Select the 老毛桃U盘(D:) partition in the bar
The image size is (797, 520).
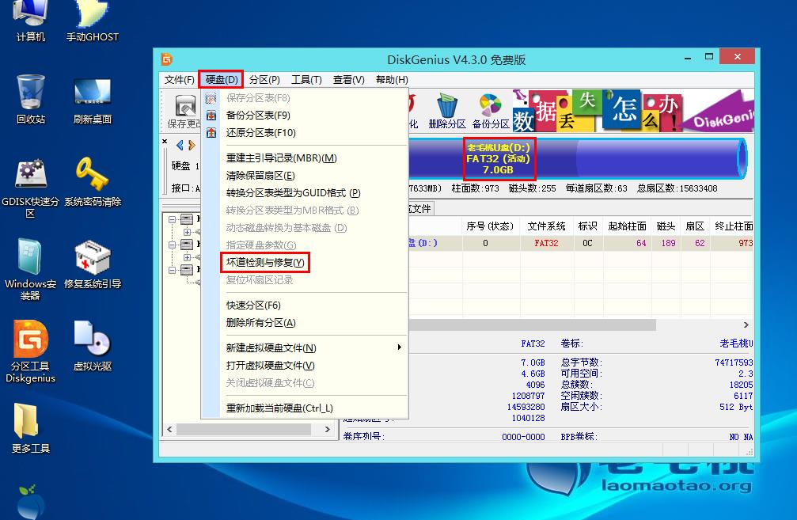click(499, 158)
